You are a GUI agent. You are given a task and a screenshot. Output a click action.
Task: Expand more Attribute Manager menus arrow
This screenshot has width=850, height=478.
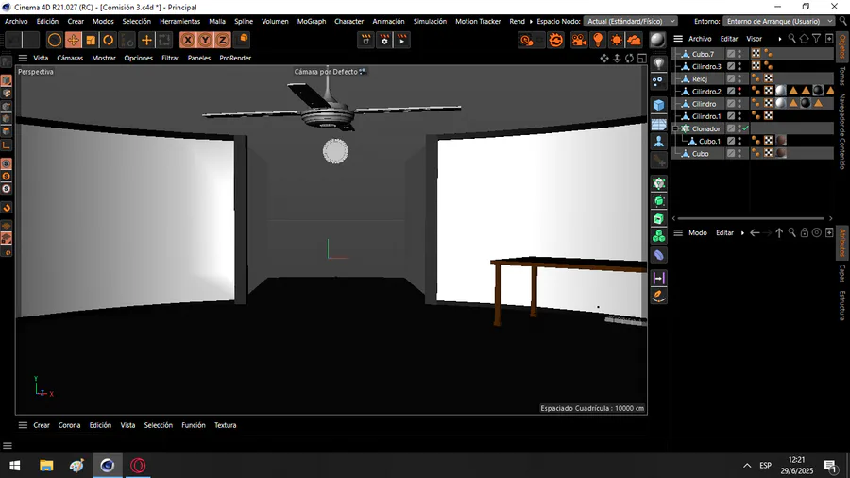pos(742,233)
